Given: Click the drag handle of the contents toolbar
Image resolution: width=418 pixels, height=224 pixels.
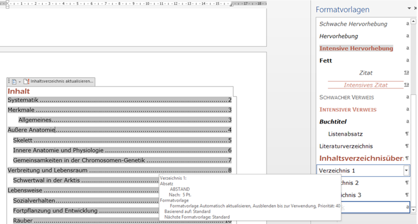Looking at the screenshot, I should (8, 81).
